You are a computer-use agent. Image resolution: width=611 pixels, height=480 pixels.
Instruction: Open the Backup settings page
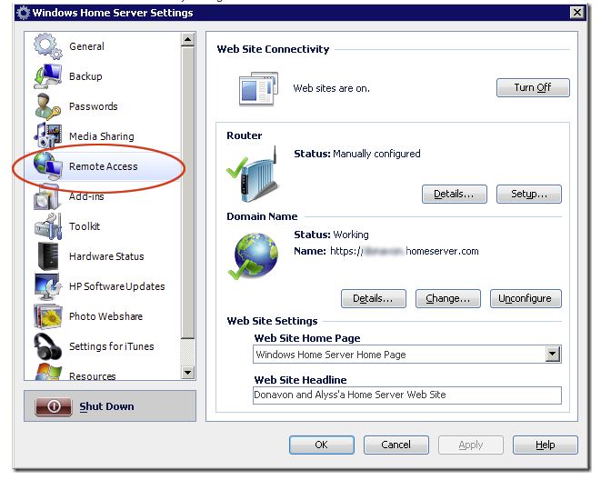pos(85,76)
